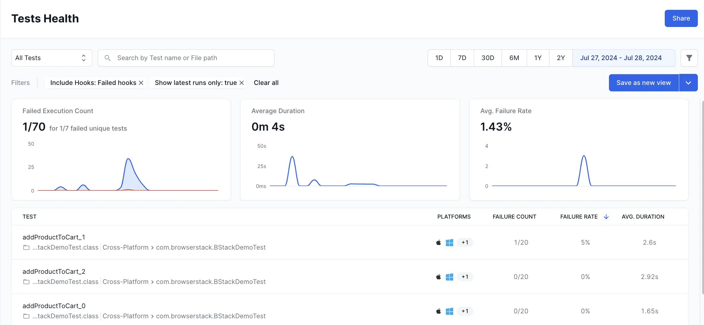The width and height of the screenshot is (704, 325).
Task: Focus the Search by Test name field
Action: [190, 58]
